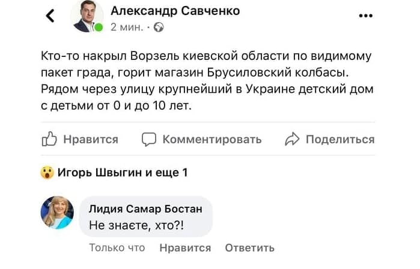Click the "2 мин." post timestamp
The image size is (420, 269).
coord(126,27)
